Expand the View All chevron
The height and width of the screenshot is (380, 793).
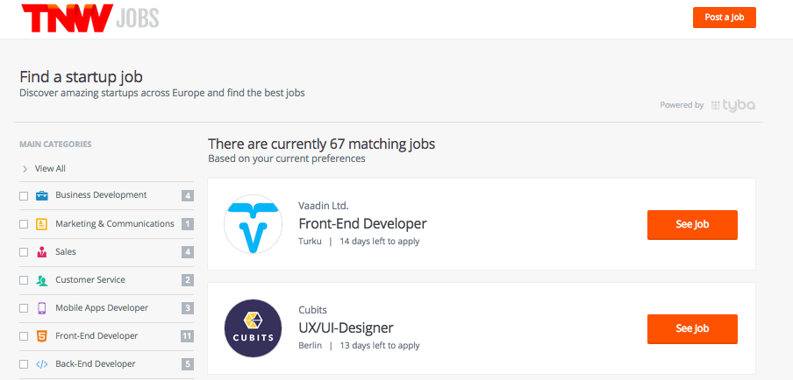pos(25,169)
